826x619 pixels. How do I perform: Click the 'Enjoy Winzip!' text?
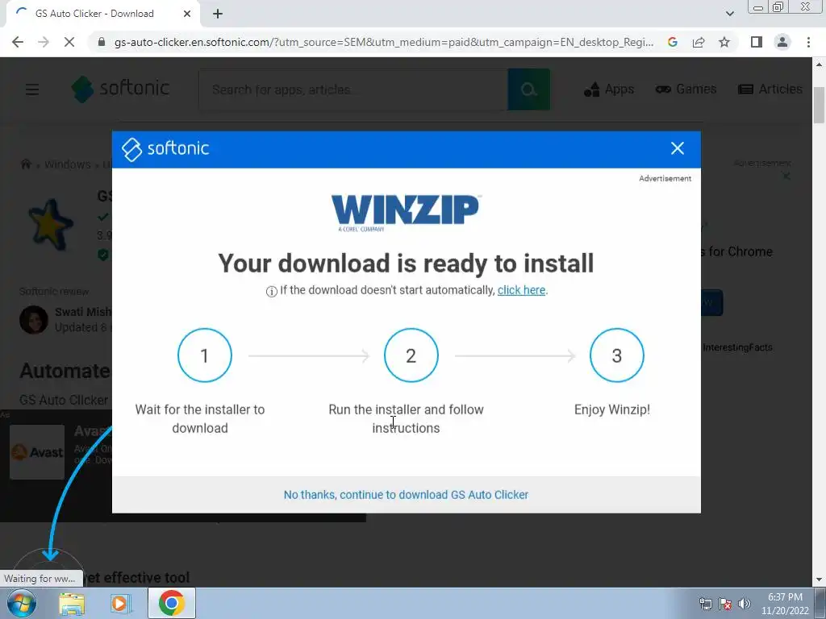pos(612,409)
